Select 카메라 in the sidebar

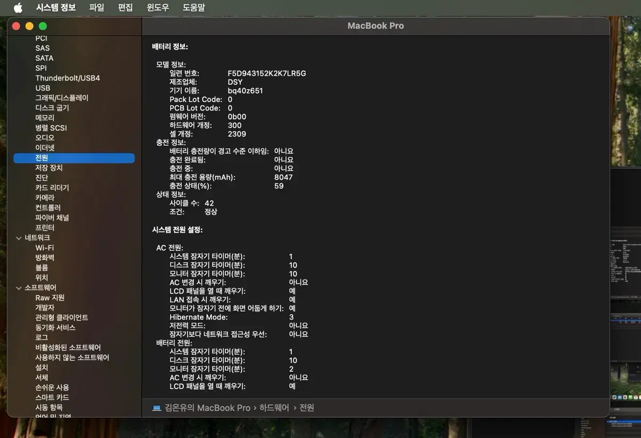tap(45, 197)
